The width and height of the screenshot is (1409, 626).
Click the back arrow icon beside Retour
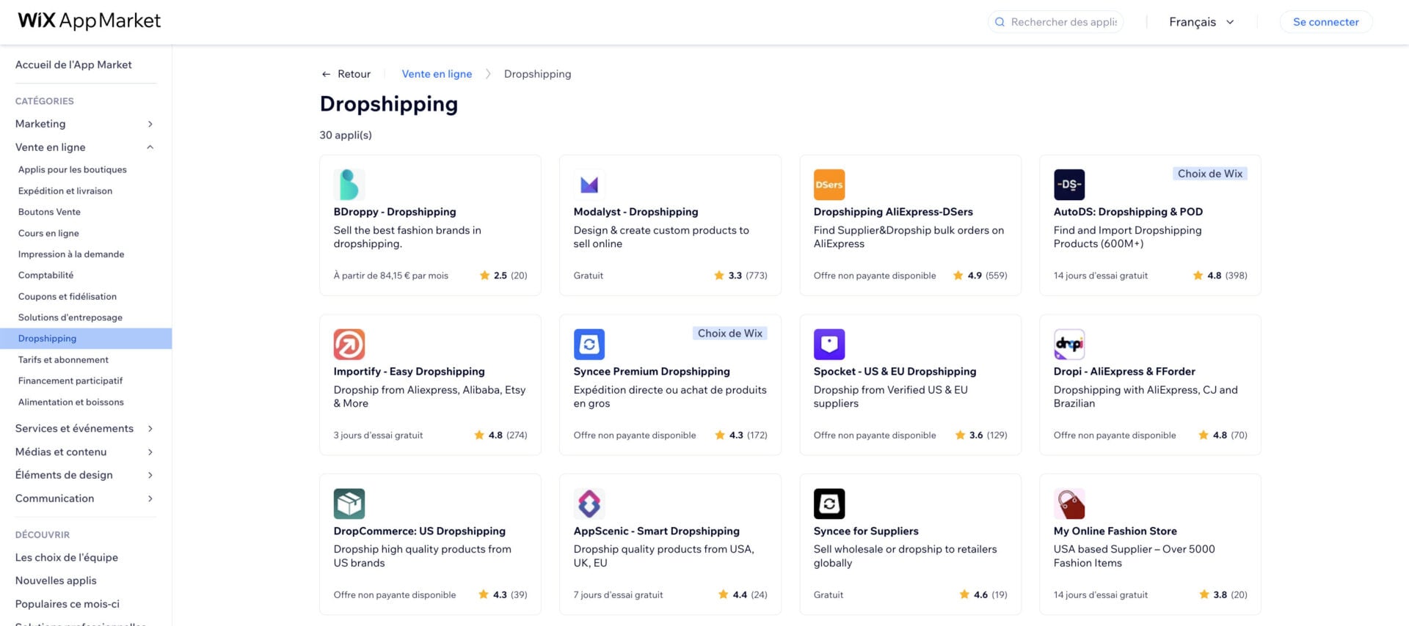coord(326,74)
